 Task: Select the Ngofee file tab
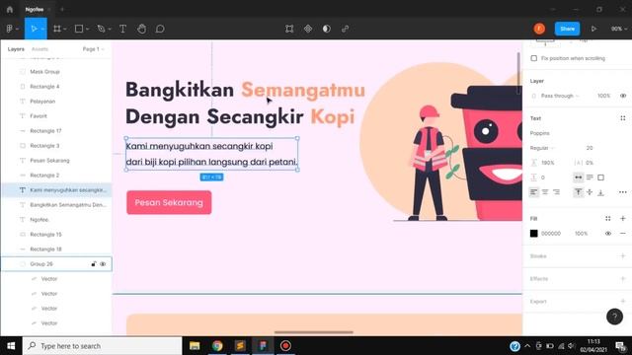(x=35, y=9)
